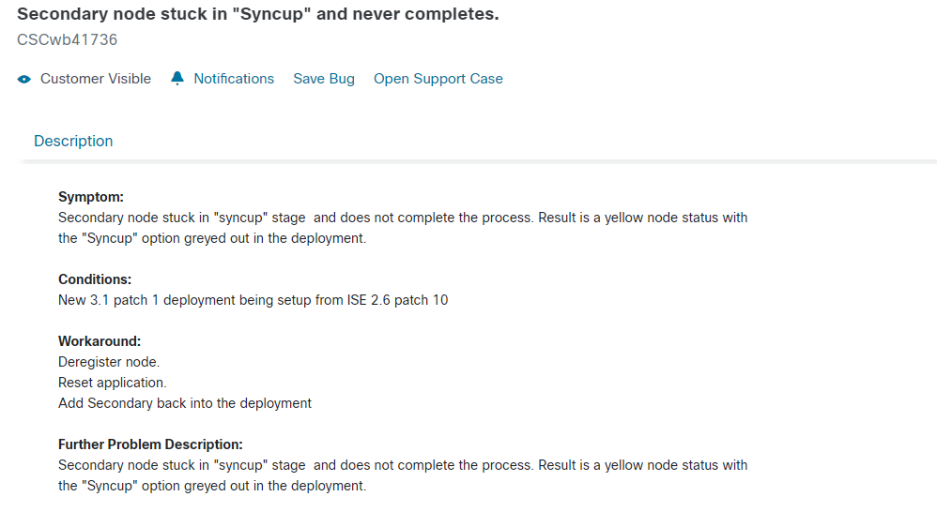The height and width of the screenshot is (527, 937).
Task: Click the bug title about Syncup
Action: (x=257, y=14)
